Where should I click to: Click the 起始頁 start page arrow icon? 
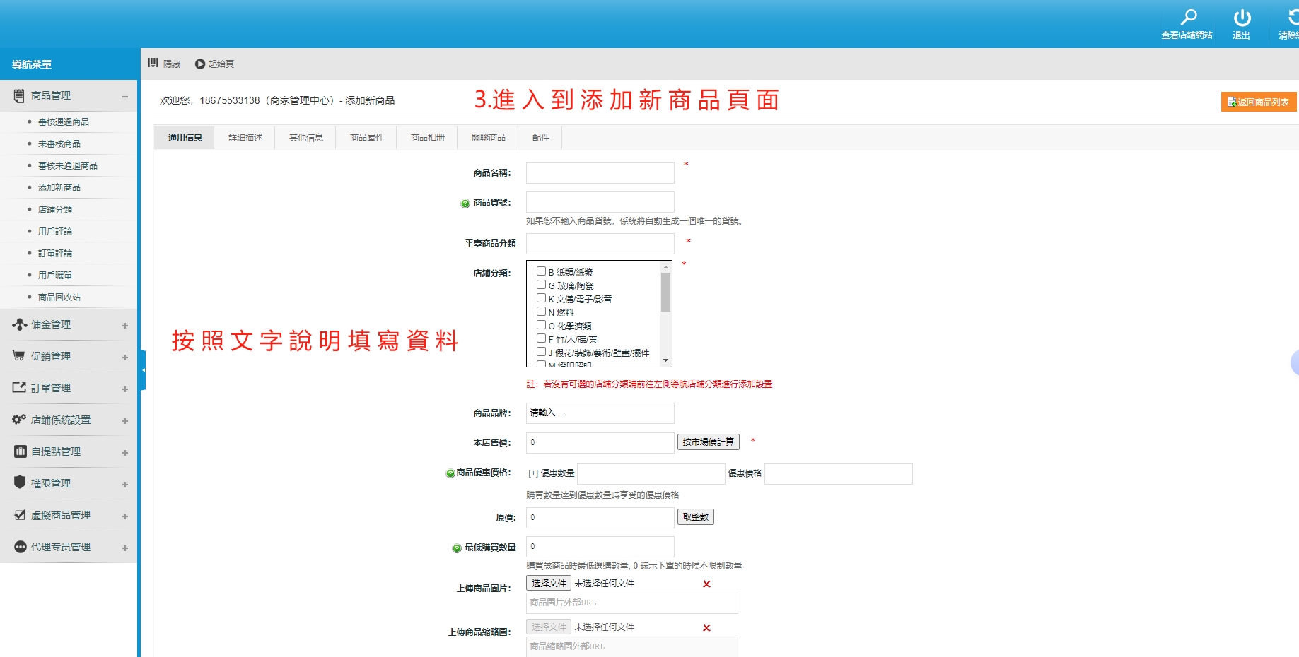pyautogui.click(x=200, y=64)
